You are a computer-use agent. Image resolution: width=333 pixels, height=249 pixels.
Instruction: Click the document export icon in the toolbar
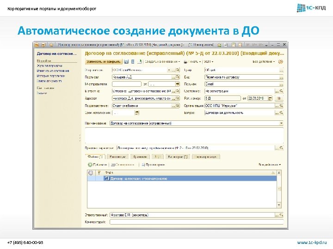click(140, 62)
